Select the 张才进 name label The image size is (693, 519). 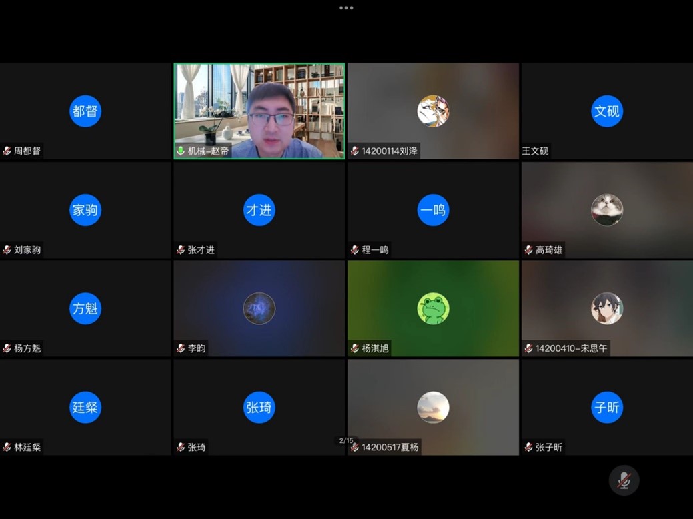(201, 250)
